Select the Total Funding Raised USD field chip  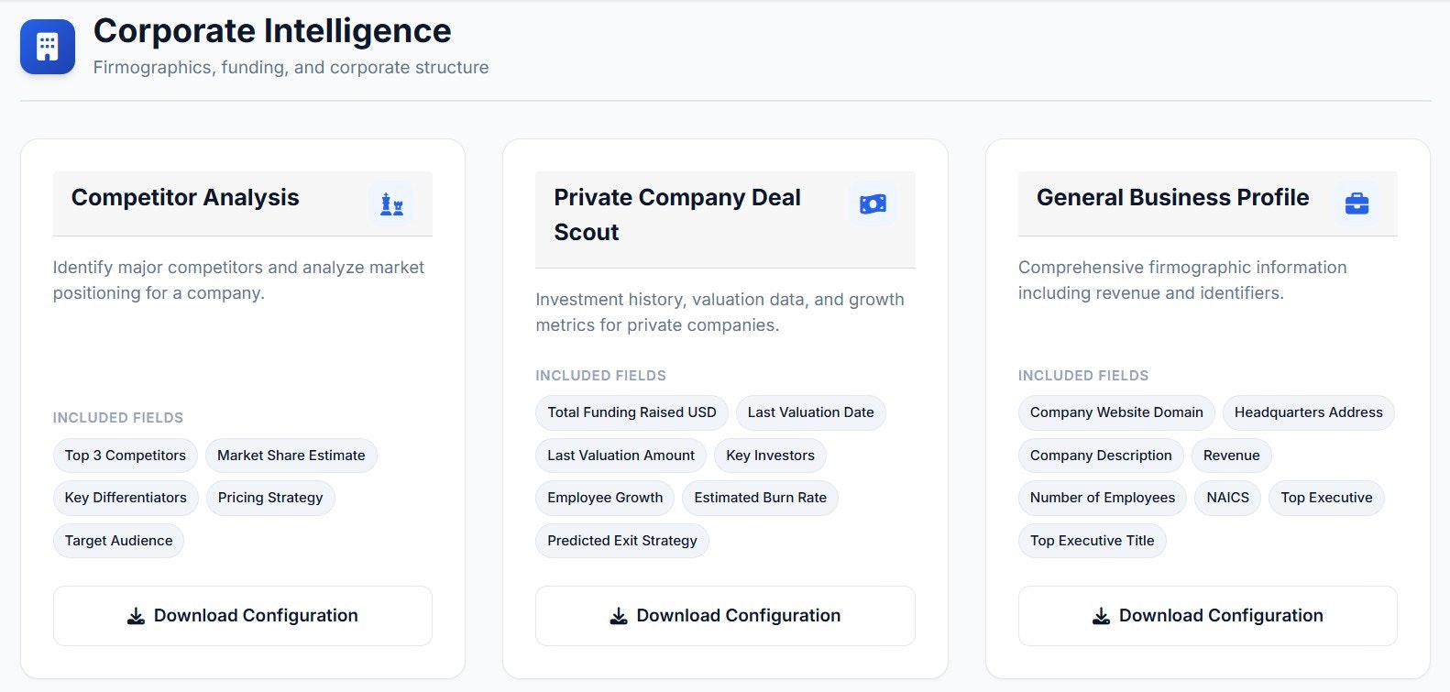tap(631, 412)
